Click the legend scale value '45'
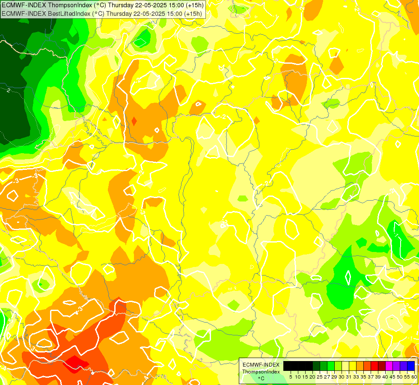Viewport: 419px width, 385px height. pyautogui.click(x=393, y=377)
